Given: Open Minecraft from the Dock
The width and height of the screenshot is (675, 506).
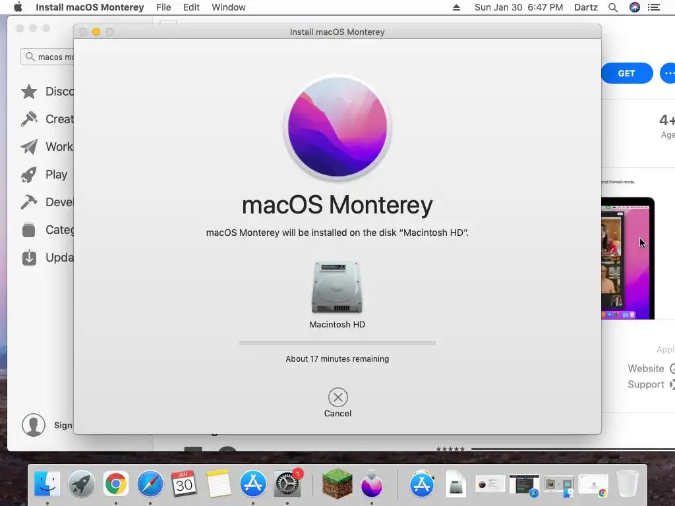Looking at the screenshot, I should pyautogui.click(x=337, y=484).
